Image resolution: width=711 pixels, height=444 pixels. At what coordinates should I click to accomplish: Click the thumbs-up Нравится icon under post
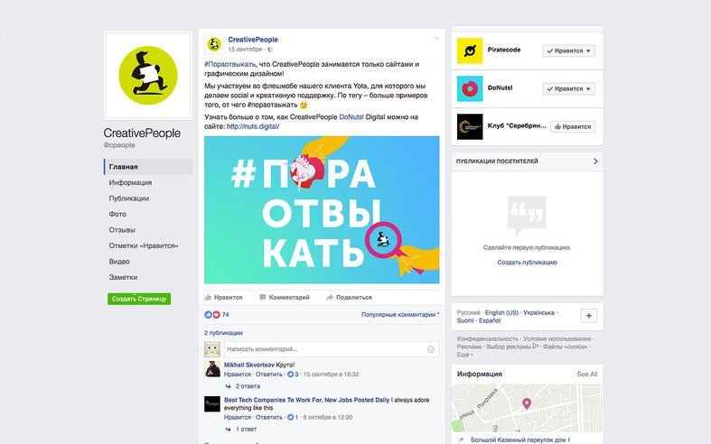click(208, 297)
